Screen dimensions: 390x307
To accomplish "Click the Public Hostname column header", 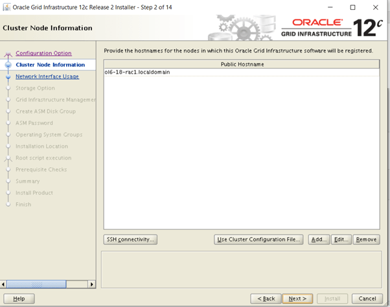I will pyautogui.click(x=241, y=64).
